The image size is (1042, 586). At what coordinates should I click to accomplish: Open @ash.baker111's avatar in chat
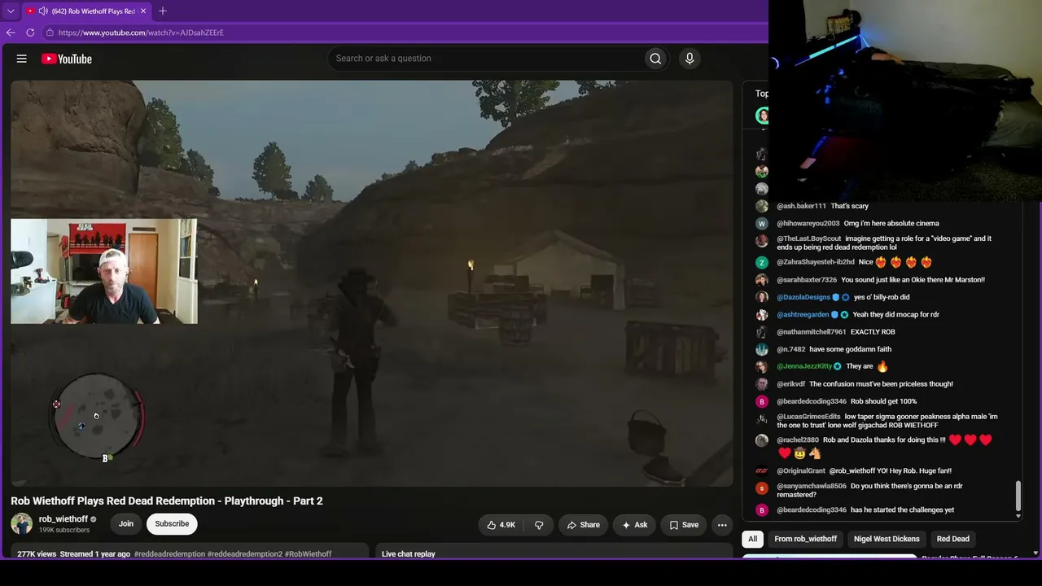[x=762, y=206]
